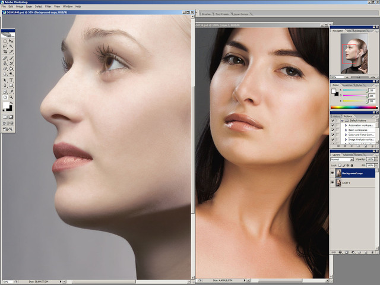The width and height of the screenshot is (380, 285).
Task: Select the Move tool
Action: [11, 41]
